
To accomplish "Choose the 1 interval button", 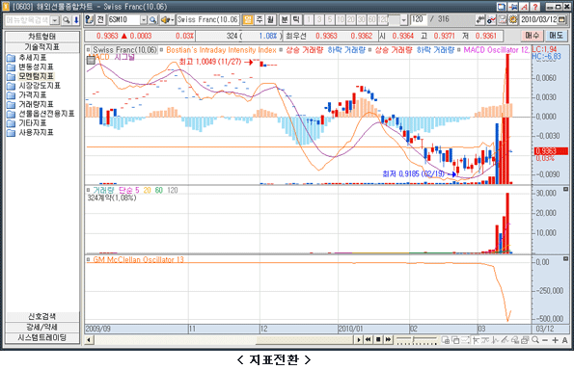I will click(309, 19).
